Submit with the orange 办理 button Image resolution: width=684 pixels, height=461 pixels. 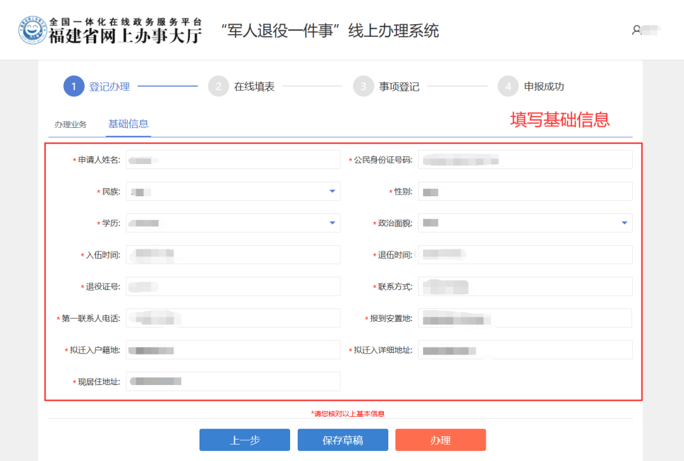440,440
